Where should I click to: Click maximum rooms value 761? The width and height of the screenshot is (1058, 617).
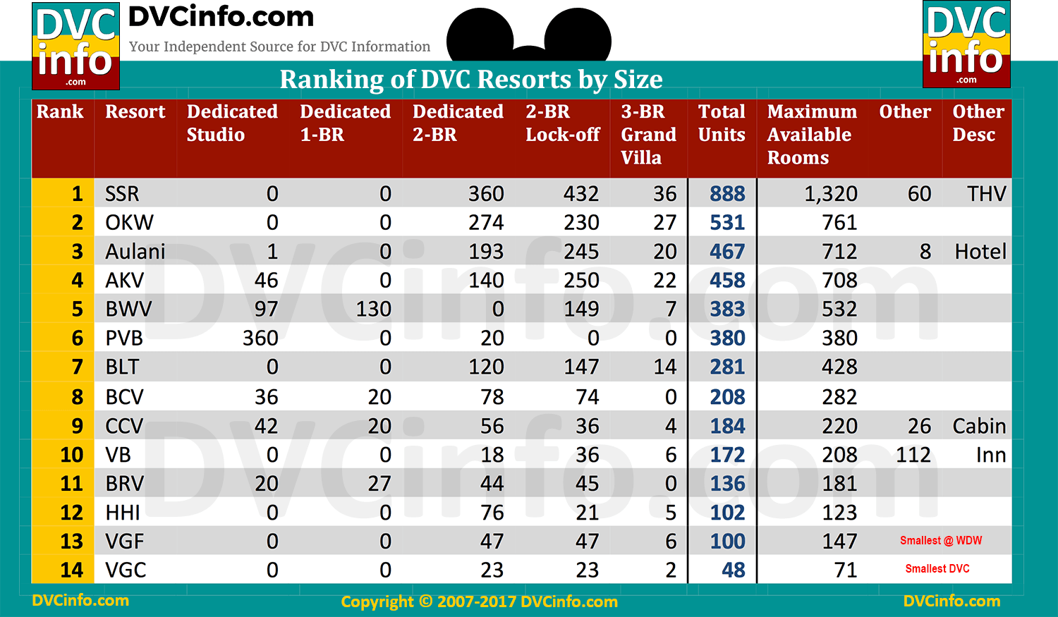tap(839, 222)
